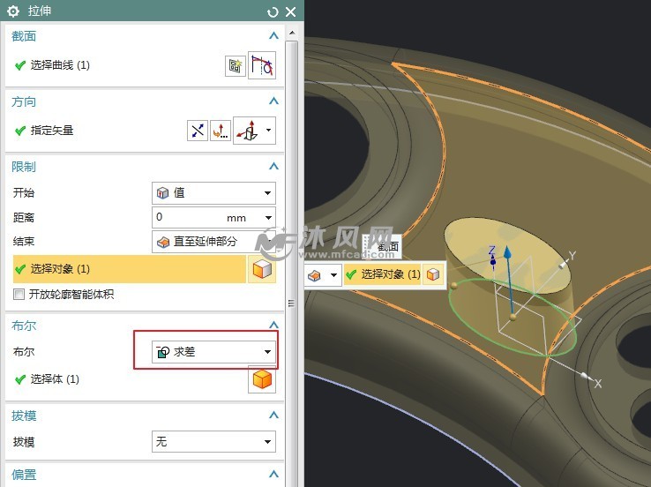
Task: Collapse the 布尔 section
Action: 273,325
